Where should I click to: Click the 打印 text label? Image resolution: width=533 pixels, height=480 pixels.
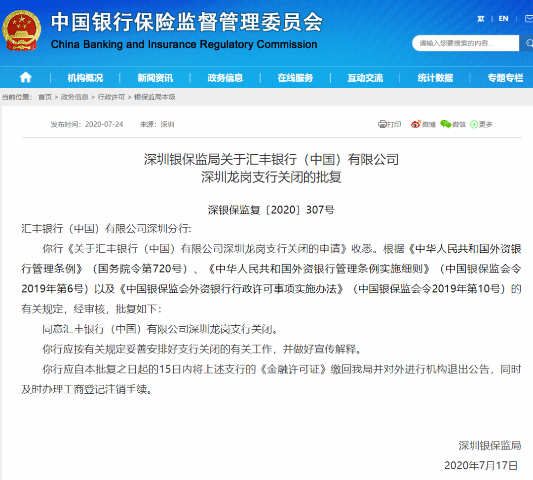pos(394,124)
